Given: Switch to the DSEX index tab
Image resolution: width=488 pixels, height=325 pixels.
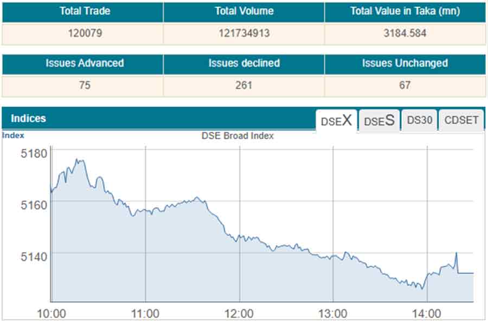Looking at the screenshot, I should click(x=336, y=121).
